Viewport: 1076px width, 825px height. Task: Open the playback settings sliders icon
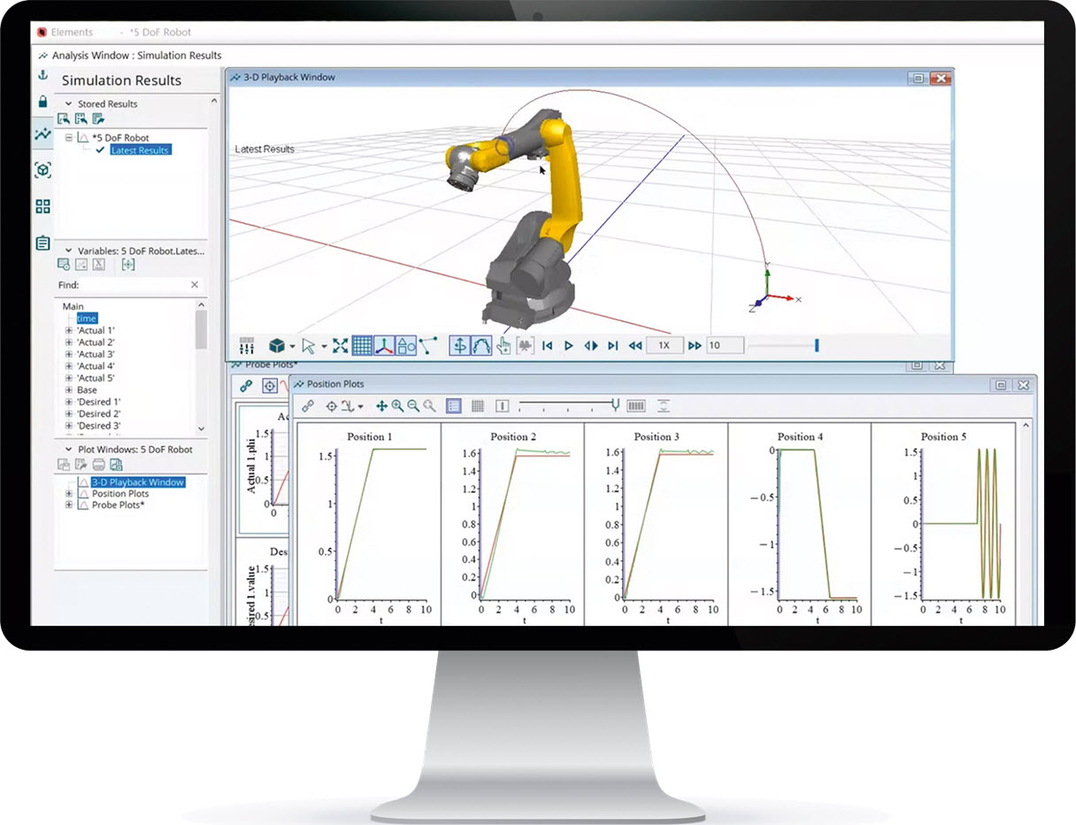pyautogui.click(x=247, y=345)
